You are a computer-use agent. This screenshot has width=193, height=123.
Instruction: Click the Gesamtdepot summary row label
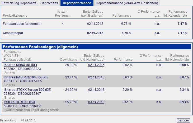(13, 33)
